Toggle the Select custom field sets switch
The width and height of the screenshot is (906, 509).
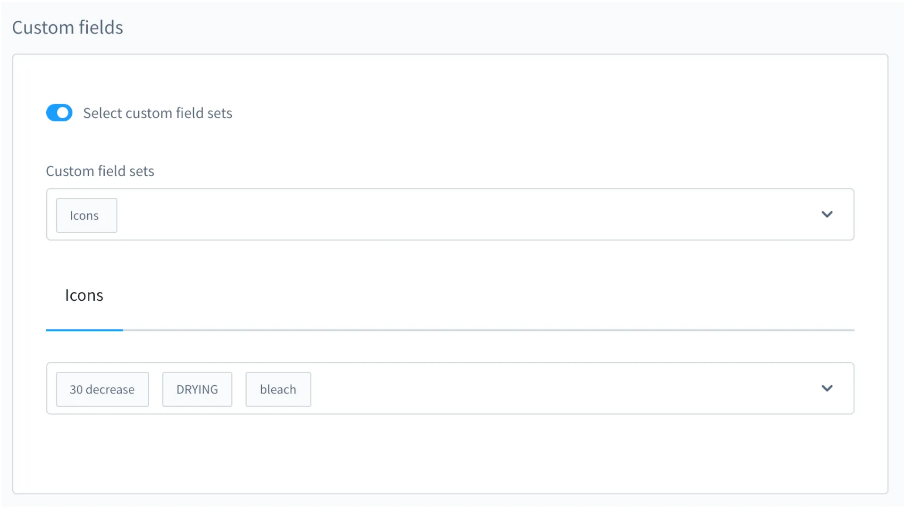59,113
